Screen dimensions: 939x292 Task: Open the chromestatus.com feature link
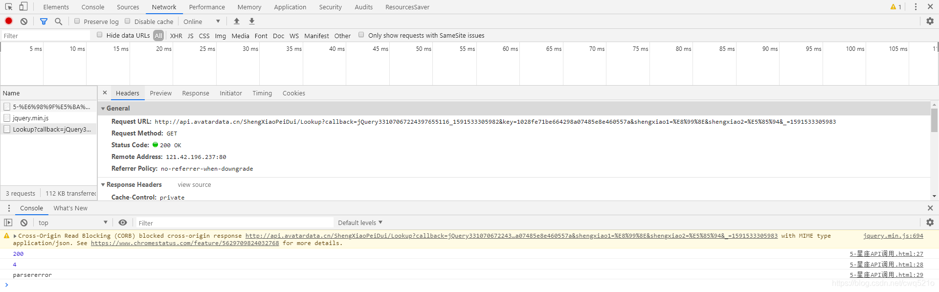pos(185,243)
